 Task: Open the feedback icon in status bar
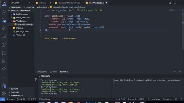[176, 99]
